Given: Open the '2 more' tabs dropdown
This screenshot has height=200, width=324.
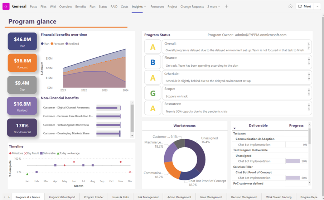Looking at the screenshot, I should pyautogui.click(x=214, y=6).
